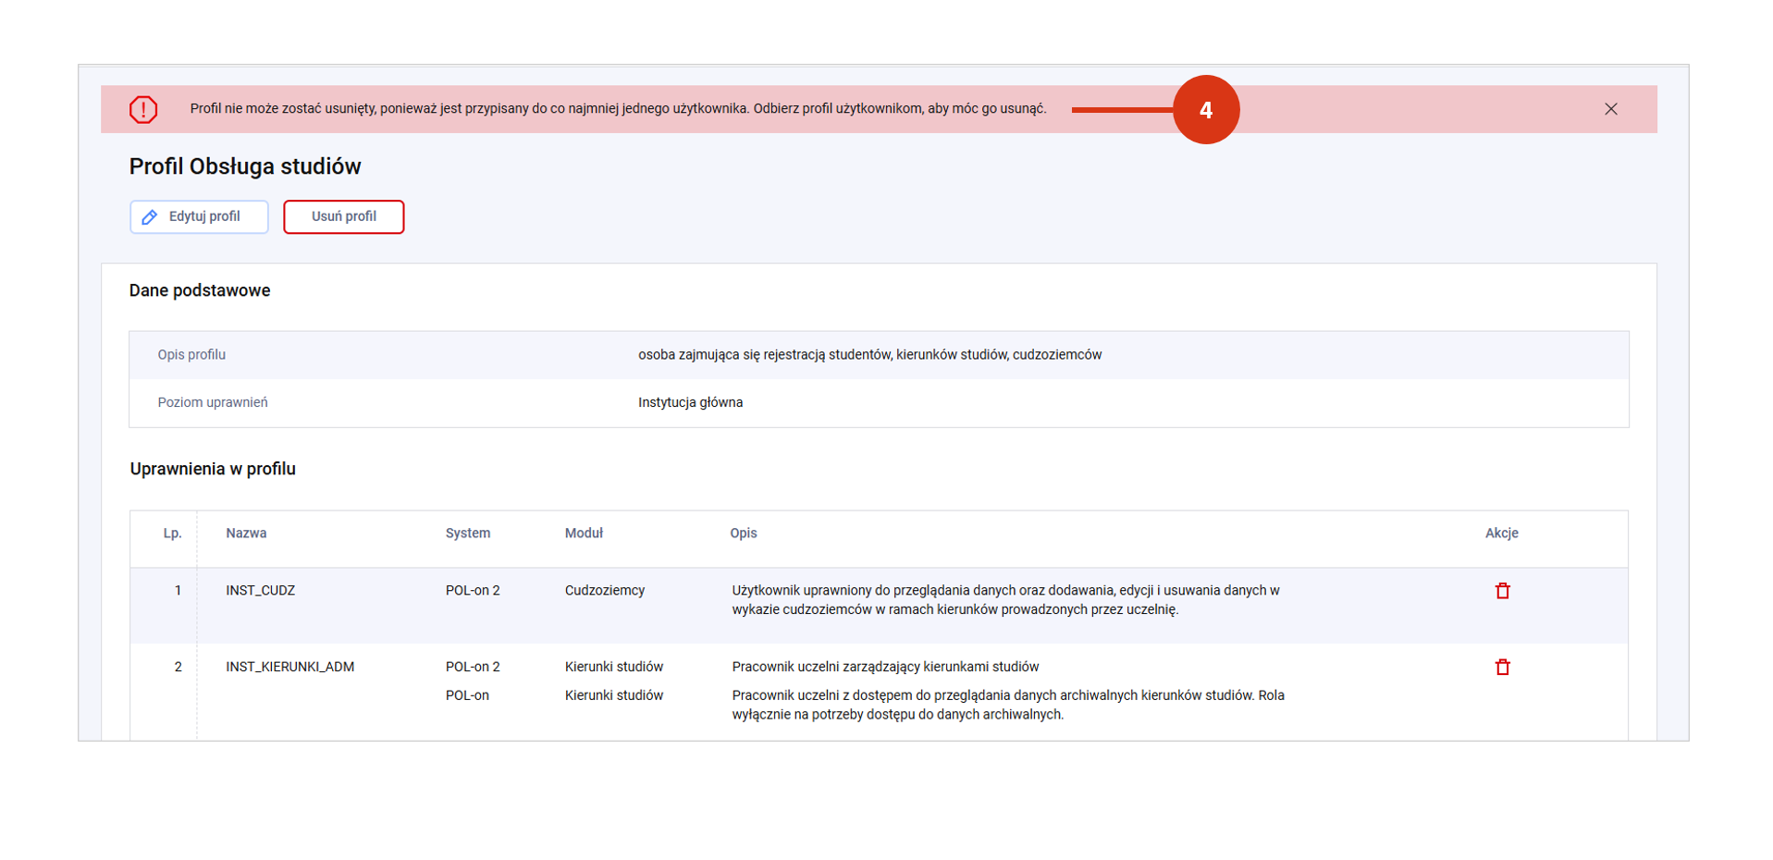The height and width of the screenshot is (860, 1773).
Task: Click the Lp. column header
Action: pos(173,533)
